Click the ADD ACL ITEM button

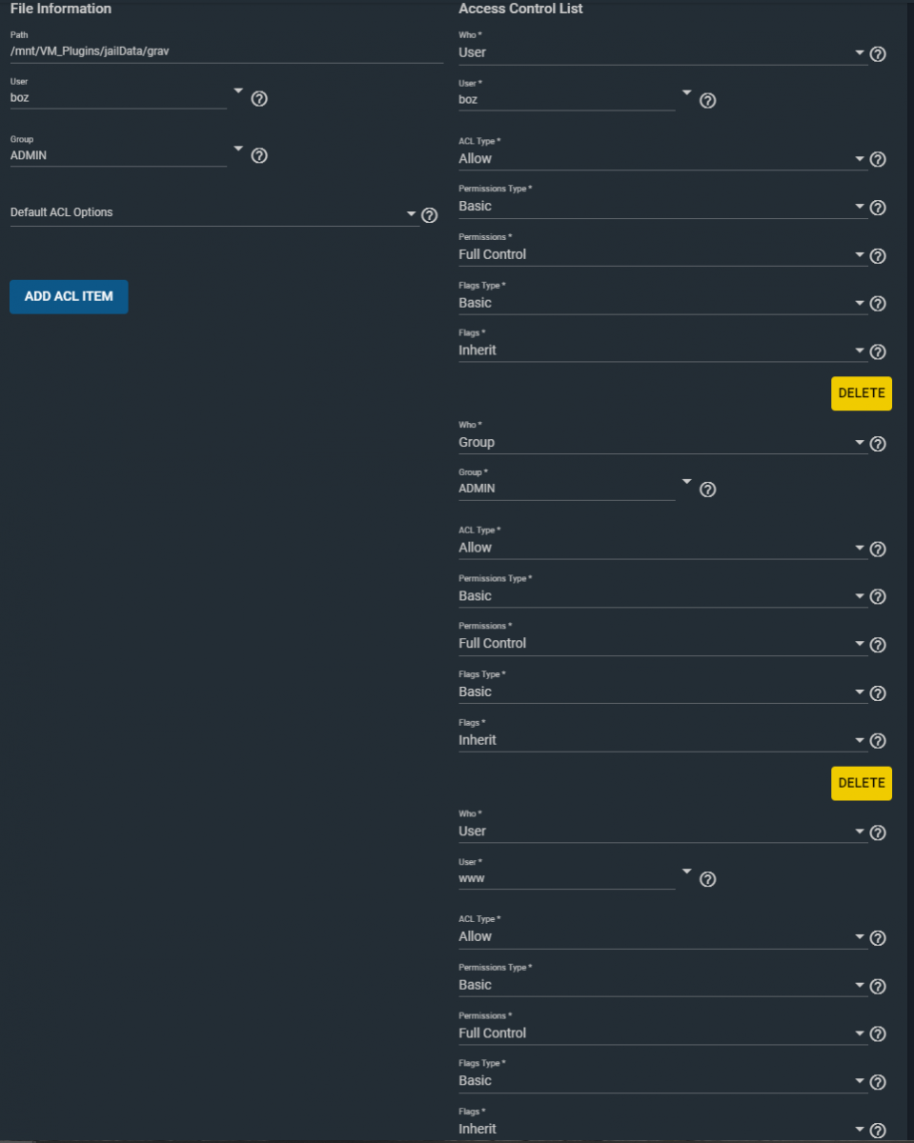[x=69, y=296]
